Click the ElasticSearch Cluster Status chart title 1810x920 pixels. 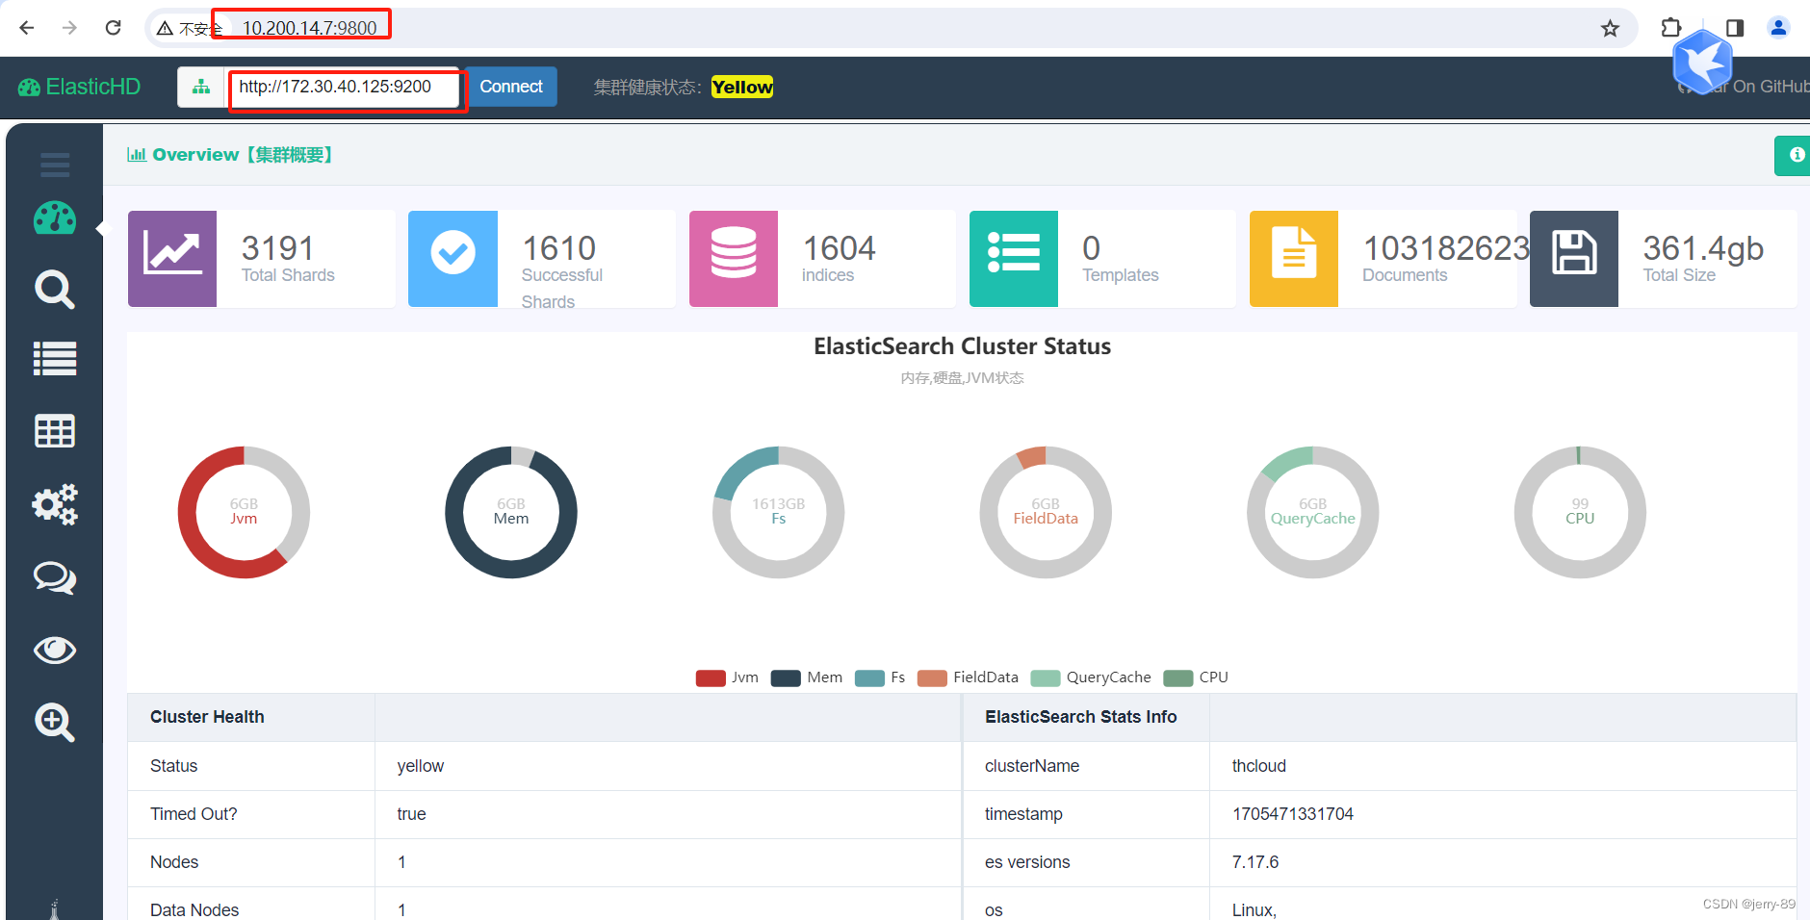[962, 346]
